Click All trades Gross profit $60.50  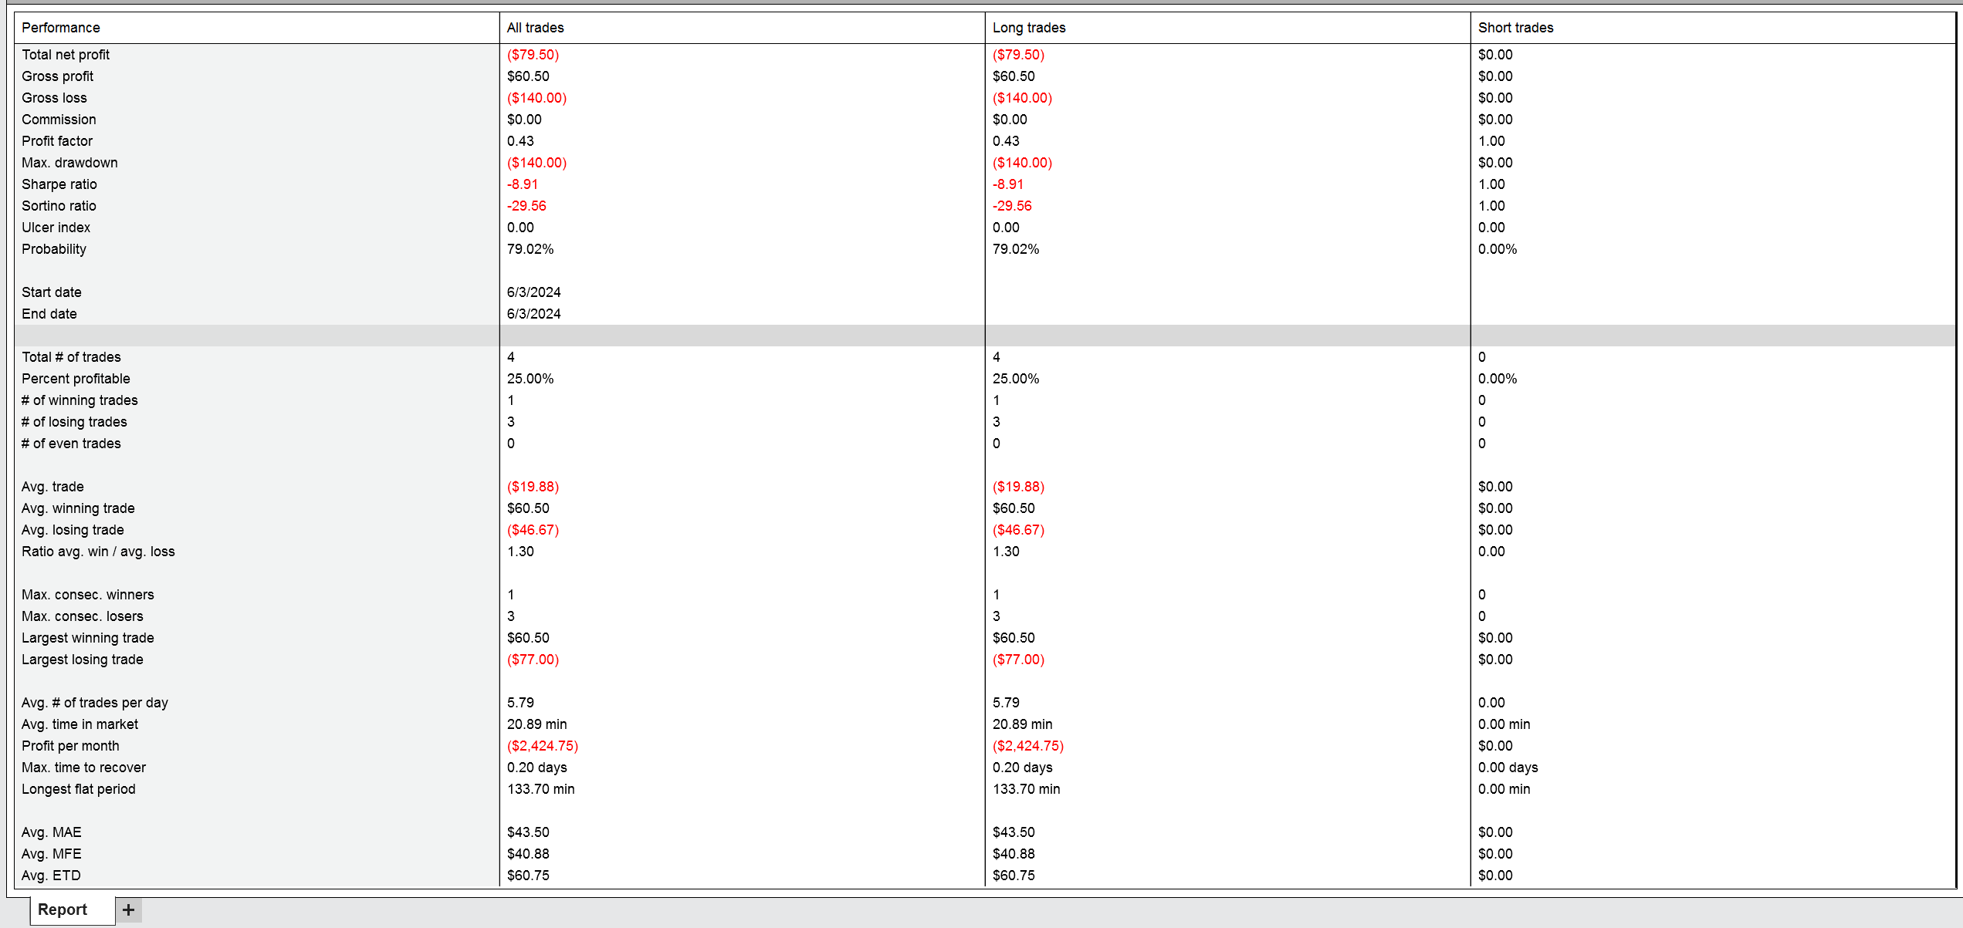point(528,76)
